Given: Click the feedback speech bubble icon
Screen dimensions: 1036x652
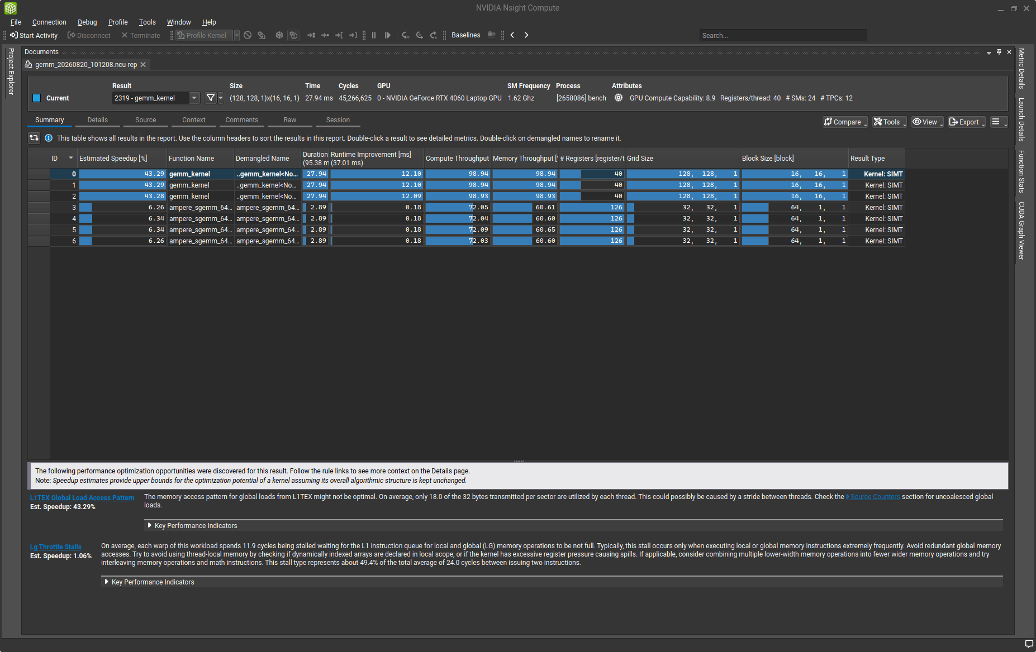Looking at the screenshot, I should click(1029, 644).
